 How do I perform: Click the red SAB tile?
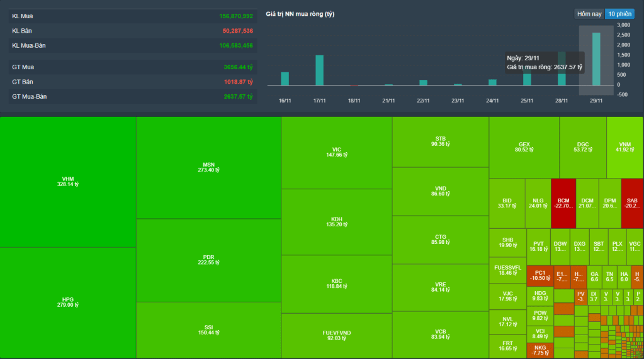point(631,203)
